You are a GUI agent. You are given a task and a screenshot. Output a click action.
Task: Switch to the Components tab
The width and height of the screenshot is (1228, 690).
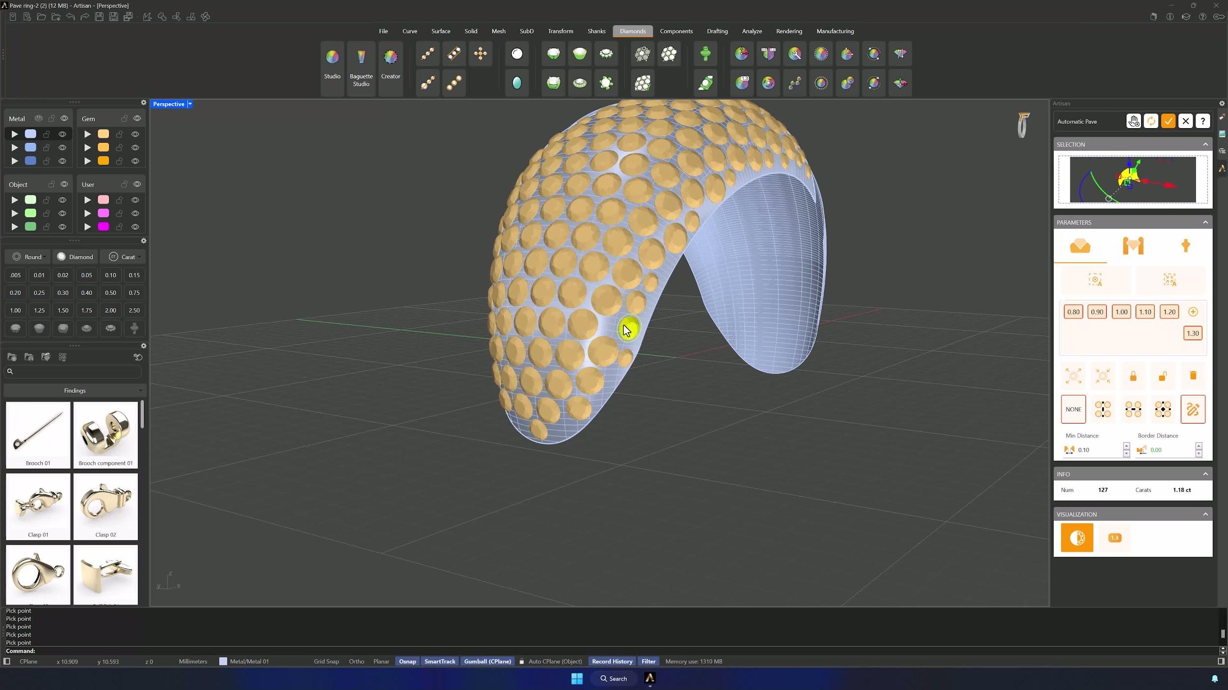pos(676,31)
